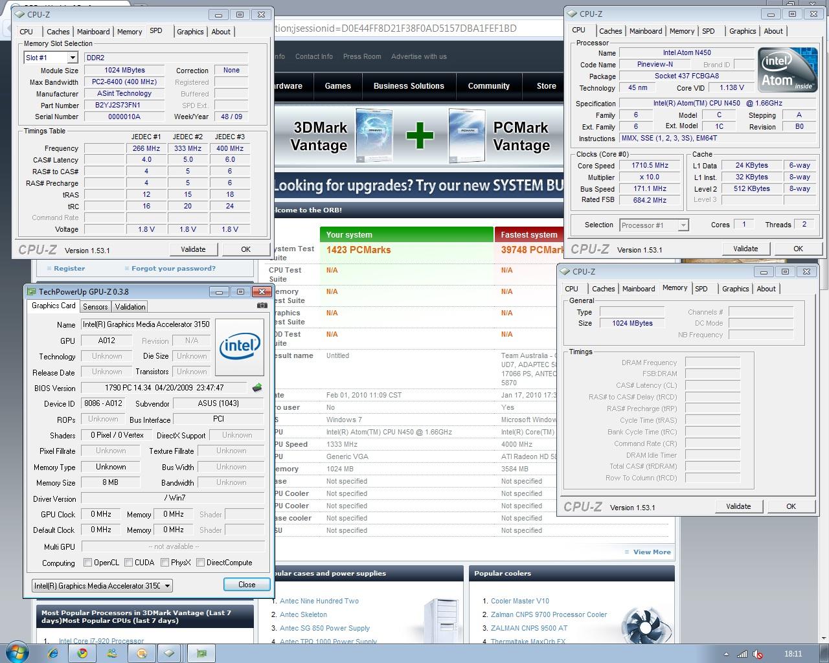Enable the DirectCompute checkbox

coord(200,563)
